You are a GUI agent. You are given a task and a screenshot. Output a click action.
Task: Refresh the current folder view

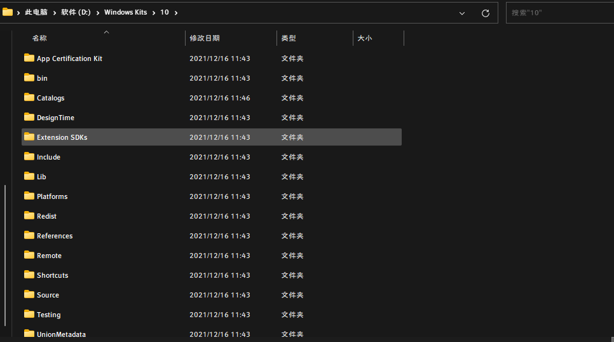pos(486,13)
